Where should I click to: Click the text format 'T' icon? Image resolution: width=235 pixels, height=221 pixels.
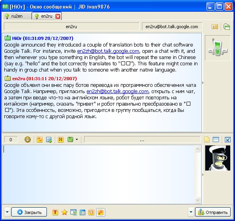pos(55,212)
